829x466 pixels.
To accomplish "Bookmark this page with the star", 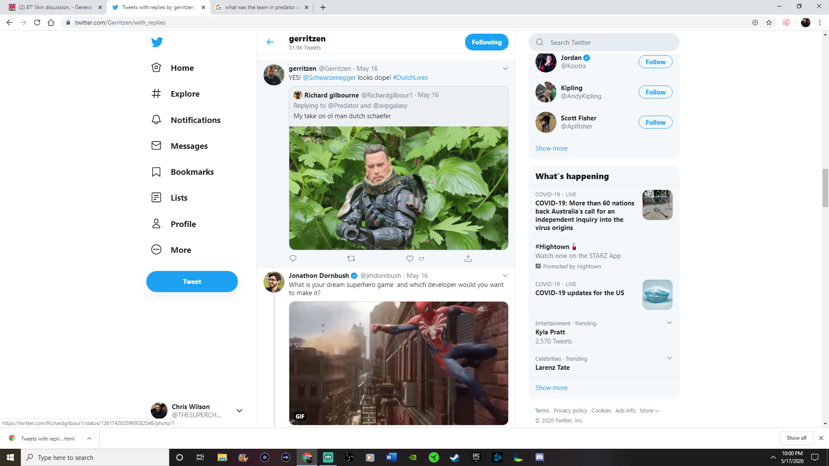I will (769, 22).
